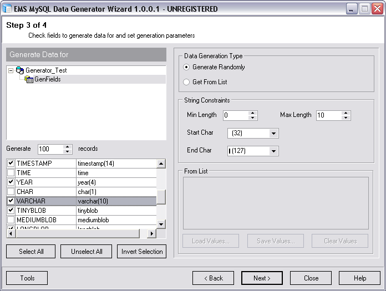Select the GenFields table node
Image resolution: width=386 pixels, height=291 pixels.
(x=48, y=79)
